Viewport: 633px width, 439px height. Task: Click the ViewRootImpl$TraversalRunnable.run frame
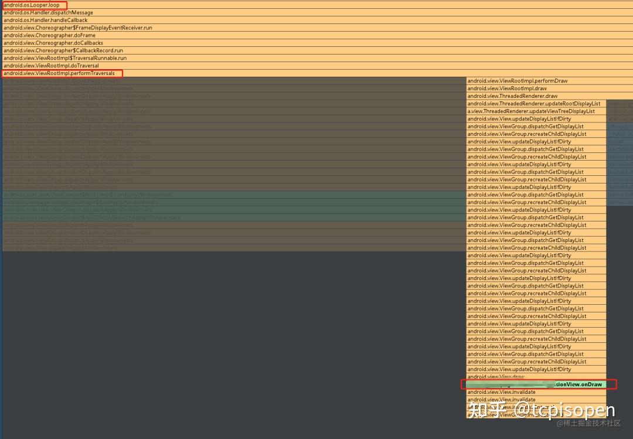(317, 58)
